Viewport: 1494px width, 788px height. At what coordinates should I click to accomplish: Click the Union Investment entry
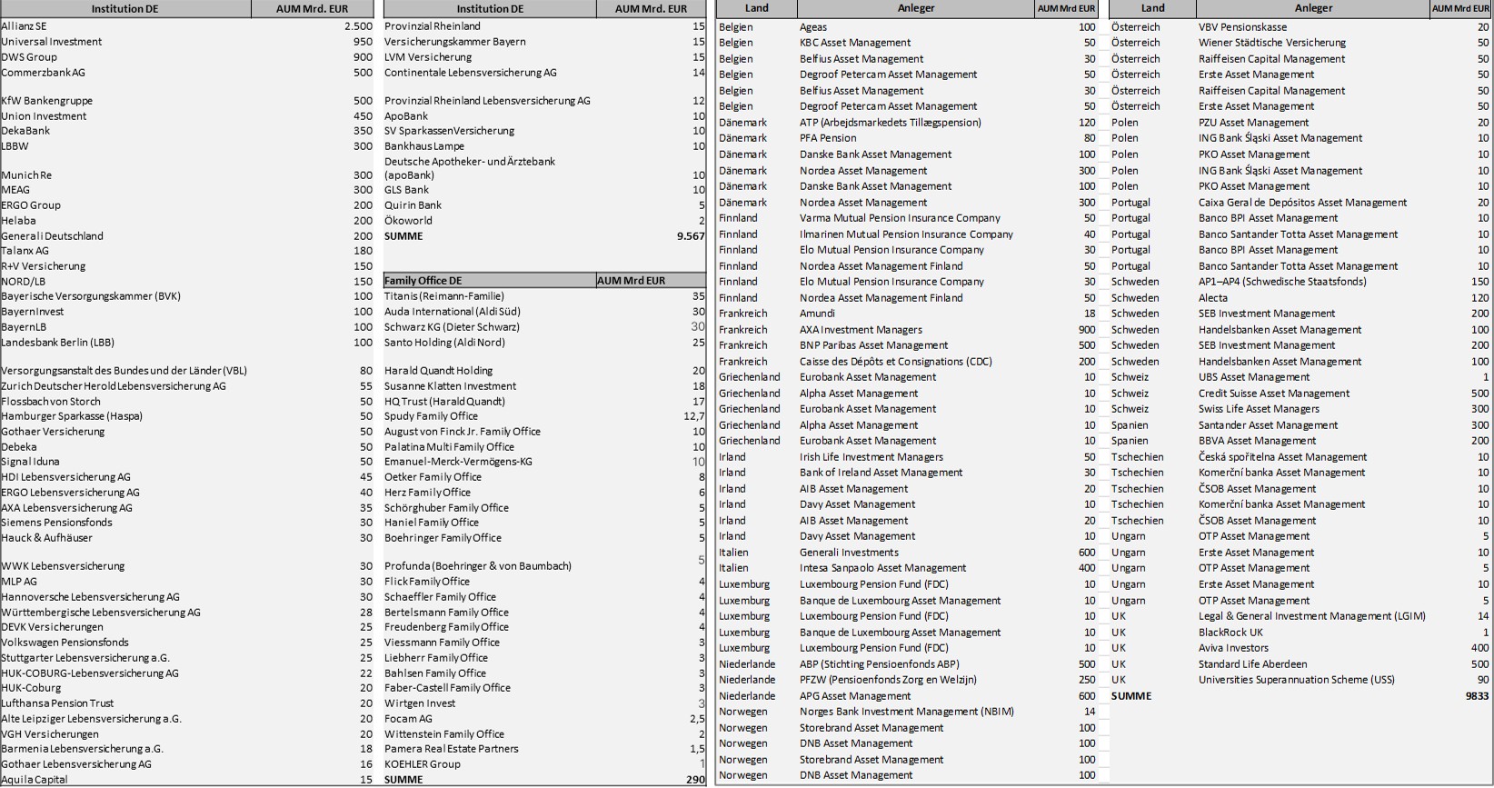click(x=45, y=116)
